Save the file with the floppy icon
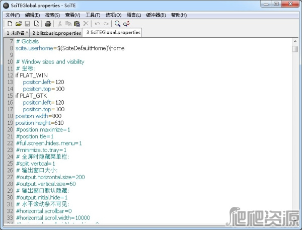This screenshot has width=302, height=230. [x=28, y=24]
